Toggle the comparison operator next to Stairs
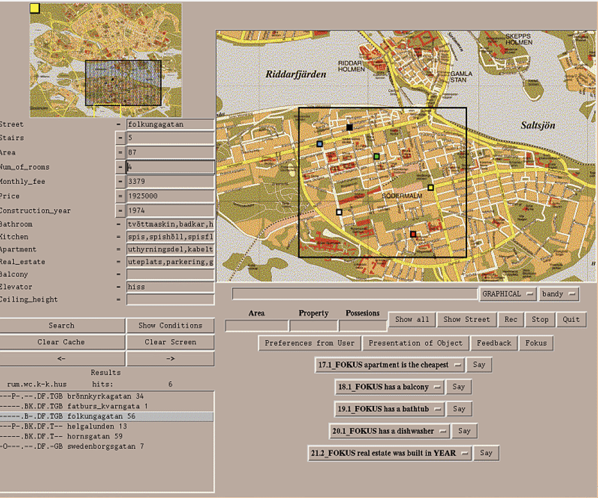Viewport: 598px width, 498px height. click(120, 137)
